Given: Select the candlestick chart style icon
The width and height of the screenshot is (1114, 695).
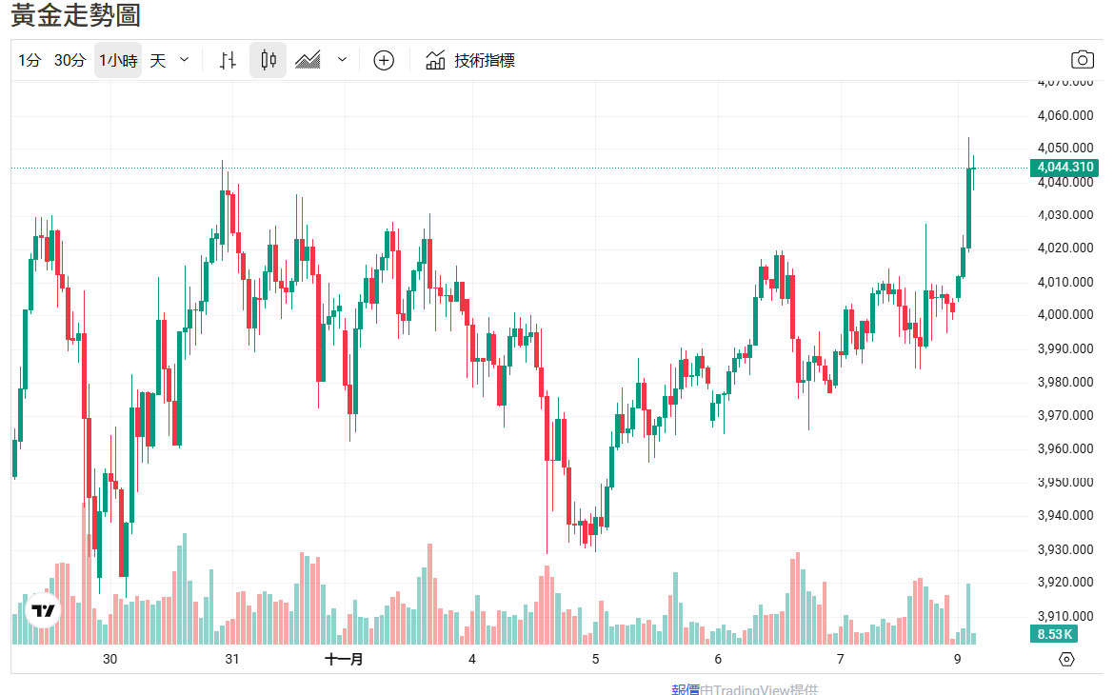Looking at the screenshot, I should 269,60.
